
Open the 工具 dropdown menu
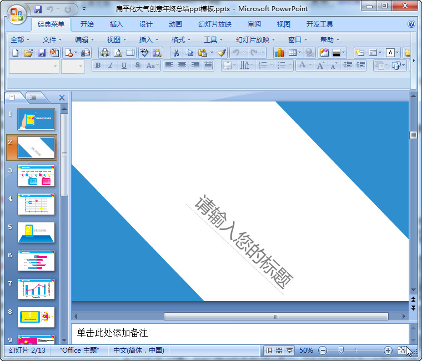click(213, 40)
